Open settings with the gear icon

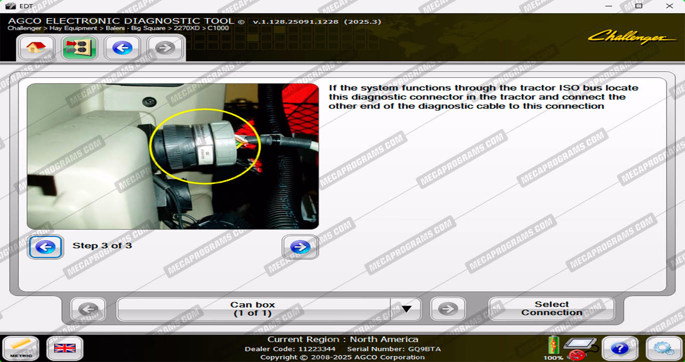coord(663,348)
